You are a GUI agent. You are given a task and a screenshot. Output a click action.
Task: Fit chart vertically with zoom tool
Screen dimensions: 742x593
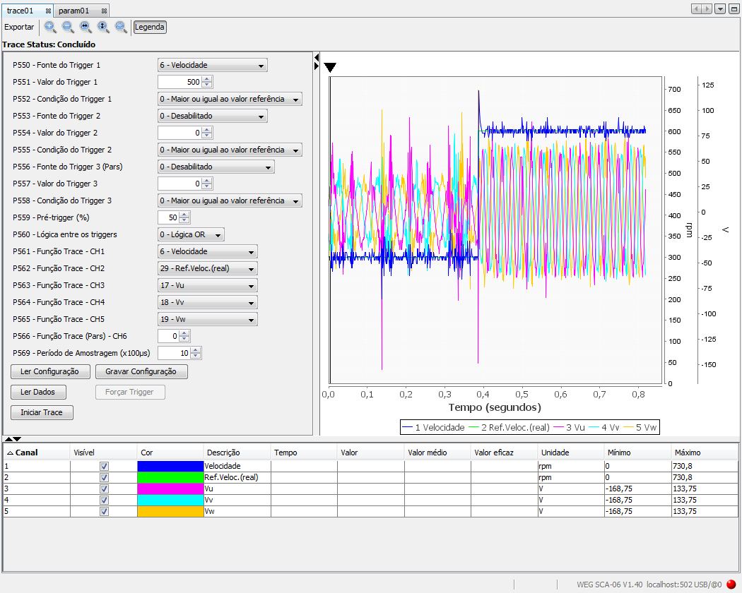tap(103, 27)
